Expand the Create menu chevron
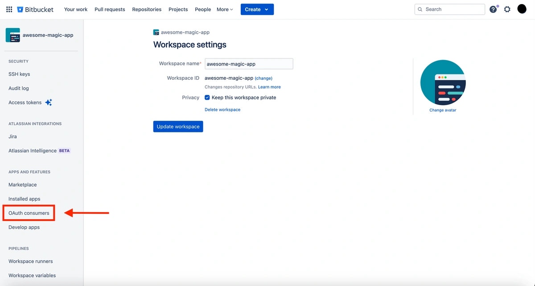This screenshot has width=535, height=286. 266,9
